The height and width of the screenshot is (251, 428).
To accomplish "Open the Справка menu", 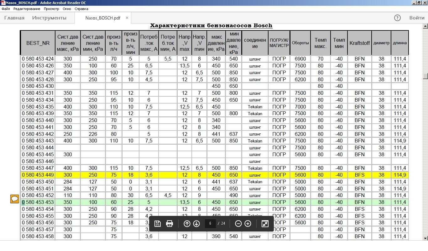I will click(81, 9).
